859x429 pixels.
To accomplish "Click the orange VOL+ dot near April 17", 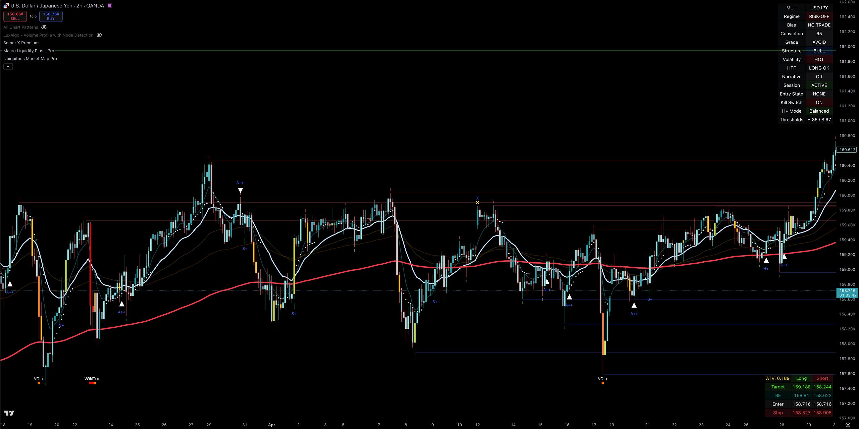I will [603, 383].
